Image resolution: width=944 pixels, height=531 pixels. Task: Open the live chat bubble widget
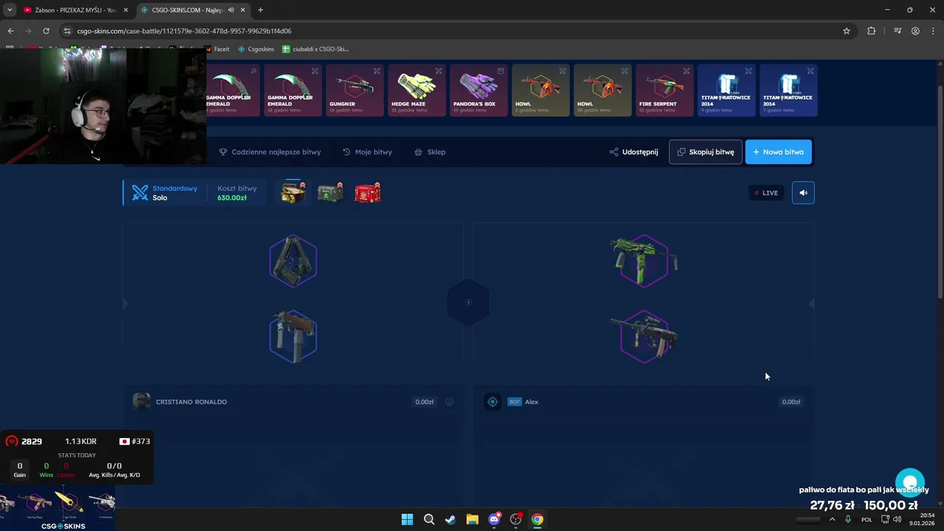click(910, 483)
